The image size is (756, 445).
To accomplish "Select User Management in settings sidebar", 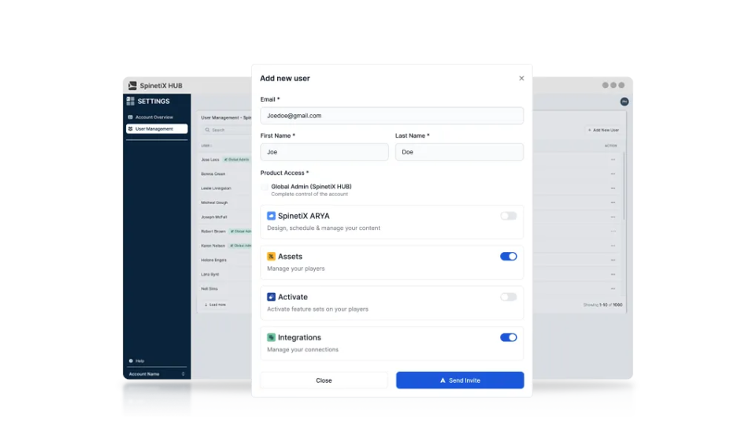I will 157,128.
